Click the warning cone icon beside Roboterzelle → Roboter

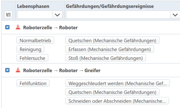pyautogui.click(x=18, y=27)
